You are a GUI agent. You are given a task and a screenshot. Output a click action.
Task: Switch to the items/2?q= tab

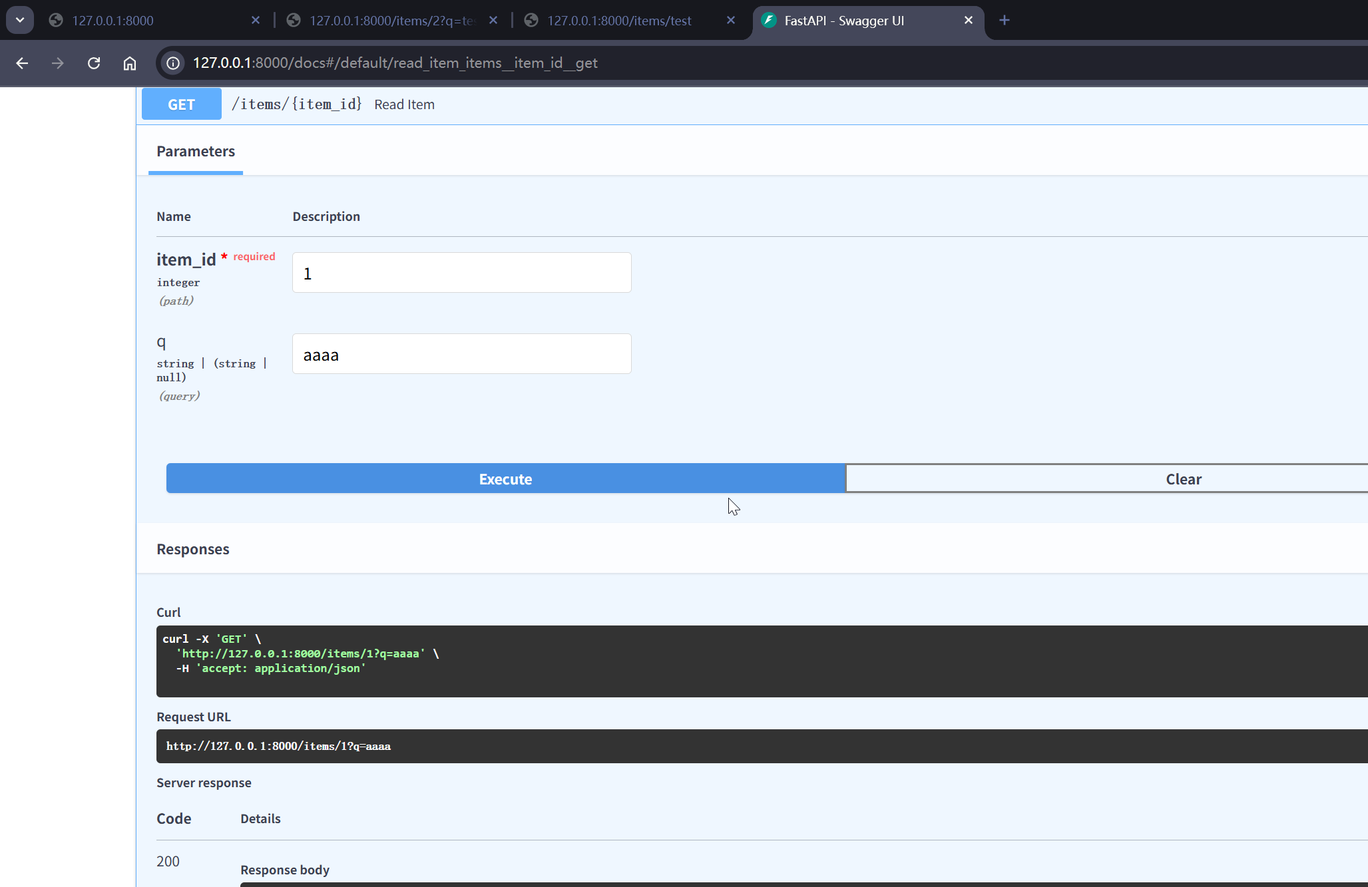[391, 21]
